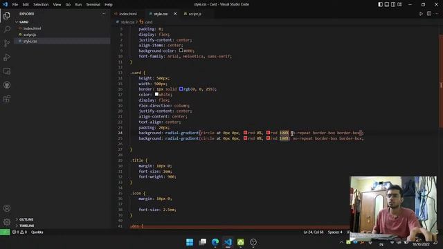
Task: Click the VS Code taskbar icon
Action: tap(228, 242)
